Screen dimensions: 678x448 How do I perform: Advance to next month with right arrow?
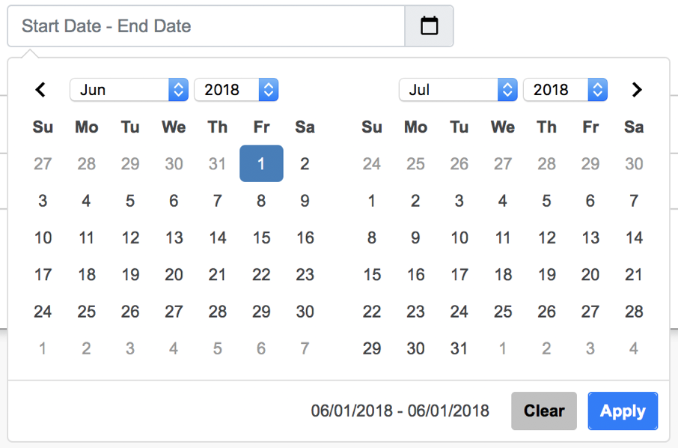coord(637,90)
